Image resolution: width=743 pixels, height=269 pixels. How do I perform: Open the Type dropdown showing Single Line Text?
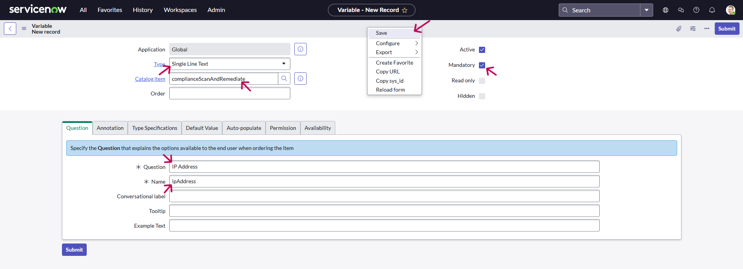click(x=230, y=64)
